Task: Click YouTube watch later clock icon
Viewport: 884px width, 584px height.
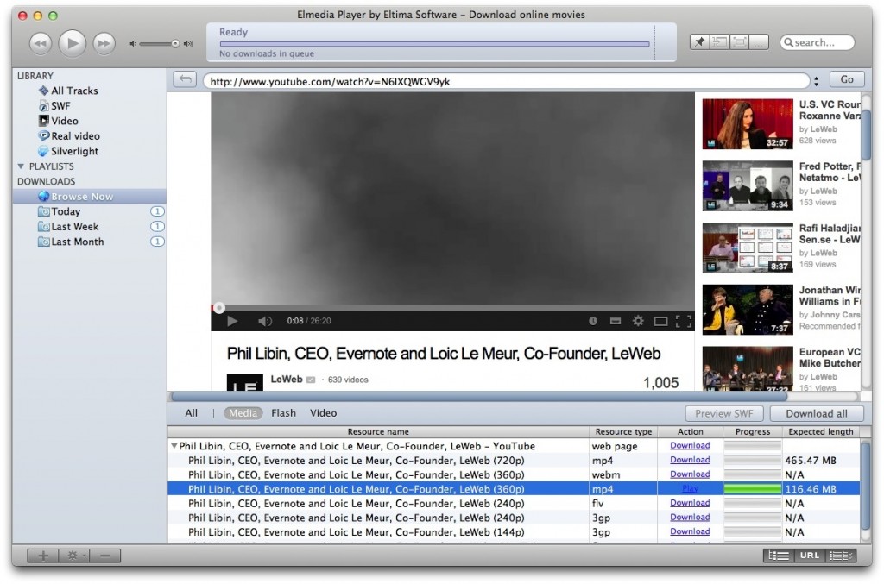Action: click(x=593, y=320)
